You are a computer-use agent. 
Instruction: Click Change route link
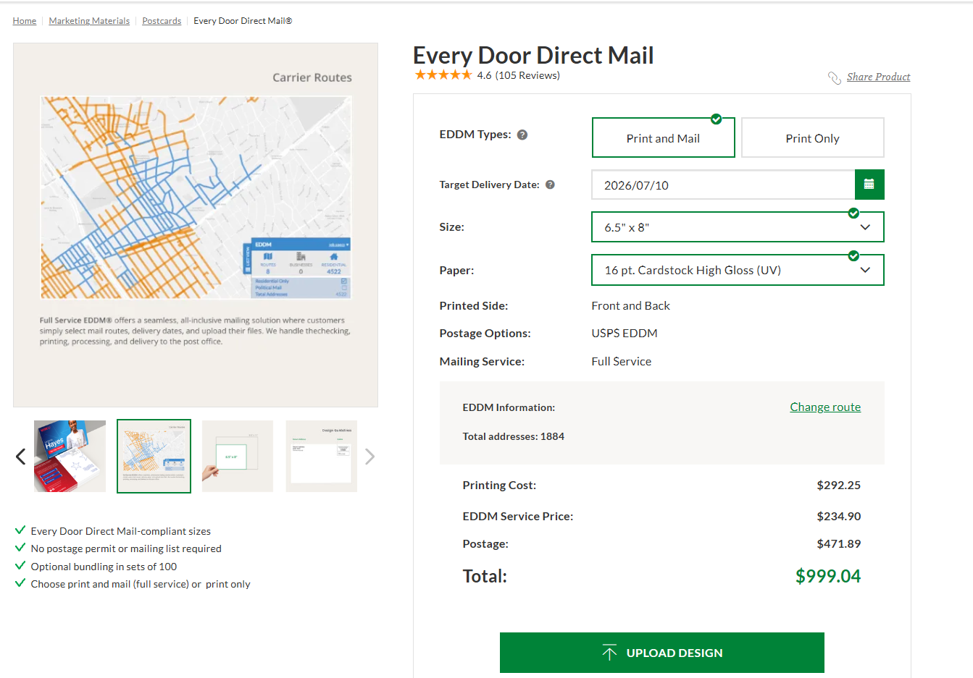(x=825, y=407)
